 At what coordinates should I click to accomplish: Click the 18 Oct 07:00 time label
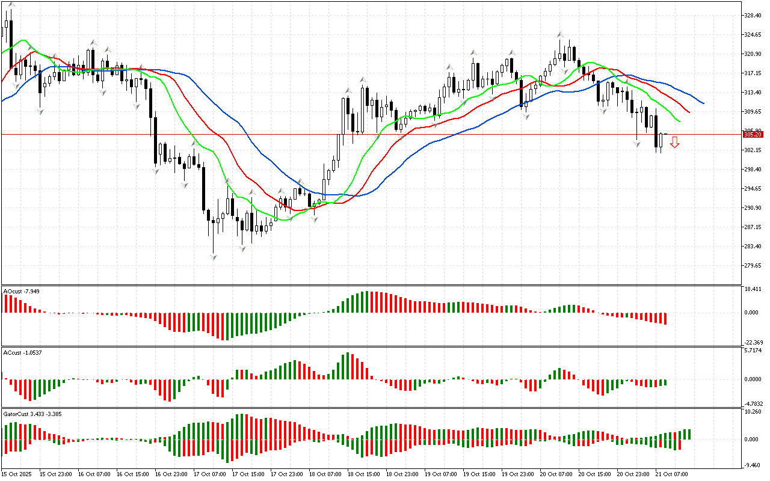click(x=325, y=474)
